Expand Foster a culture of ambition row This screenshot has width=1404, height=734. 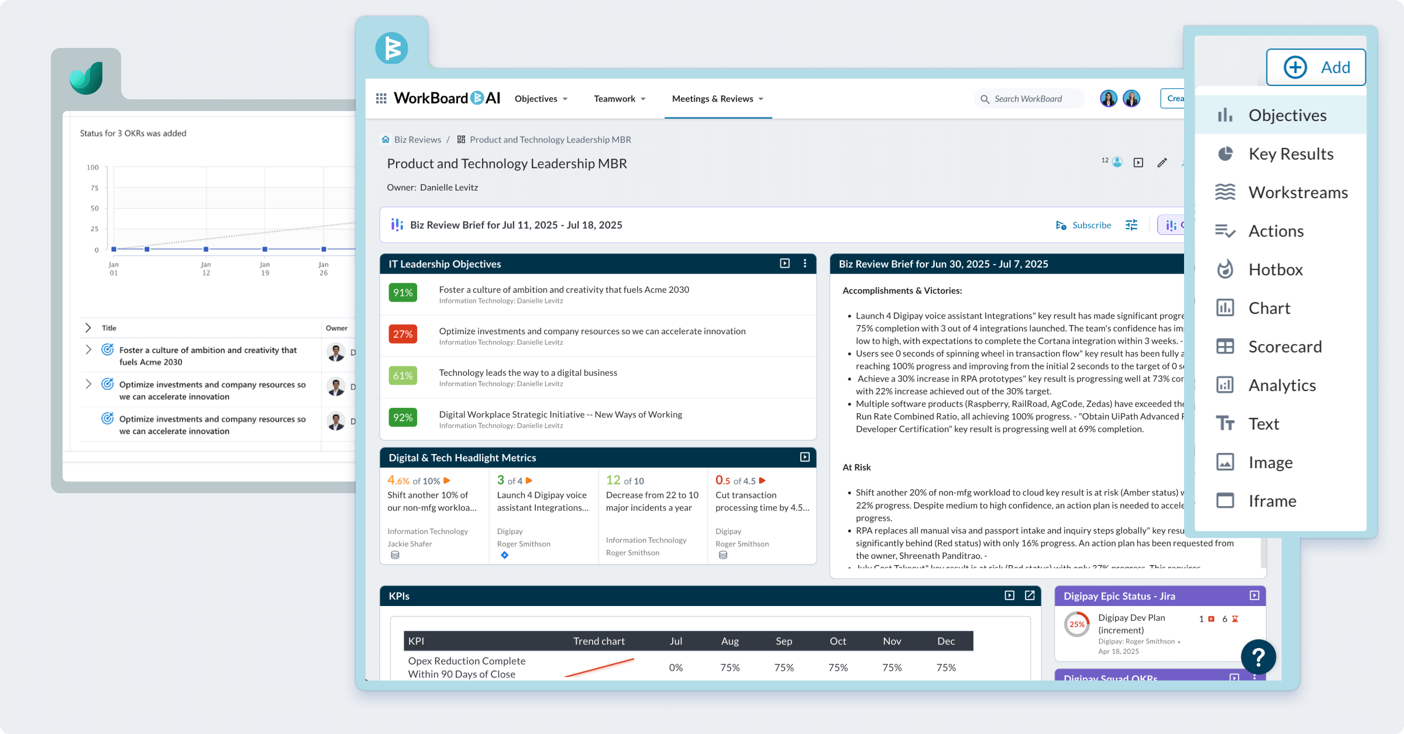[x=88, y=349]
